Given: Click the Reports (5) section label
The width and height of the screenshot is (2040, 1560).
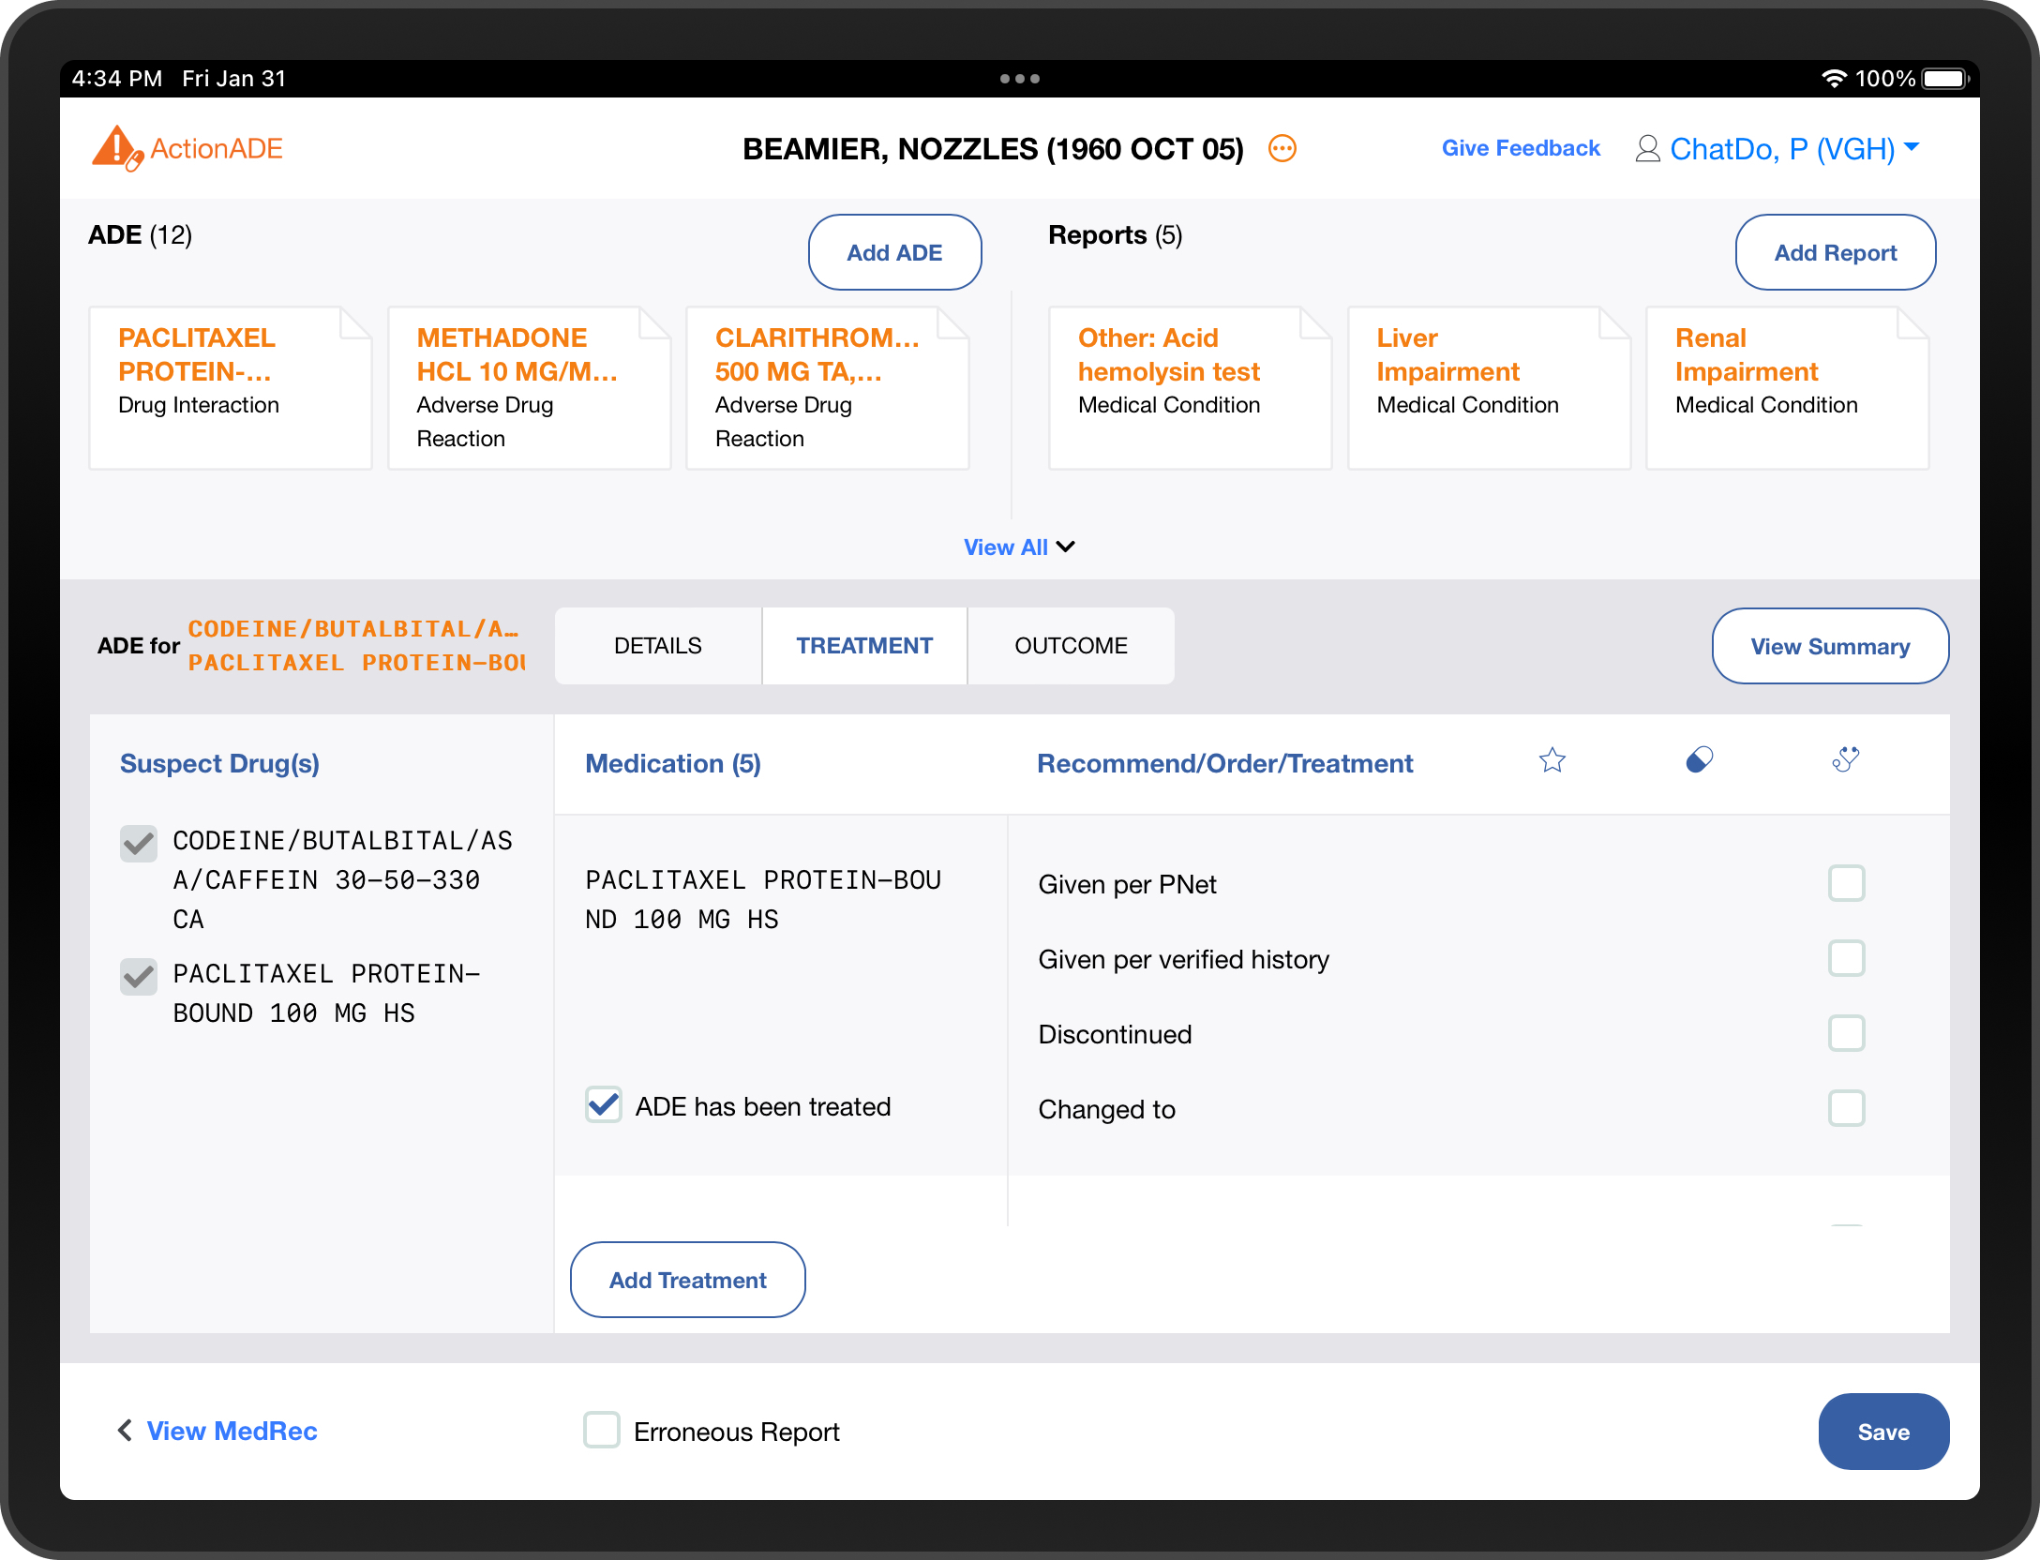Looking at the screenshot, I should (1115, 234).
